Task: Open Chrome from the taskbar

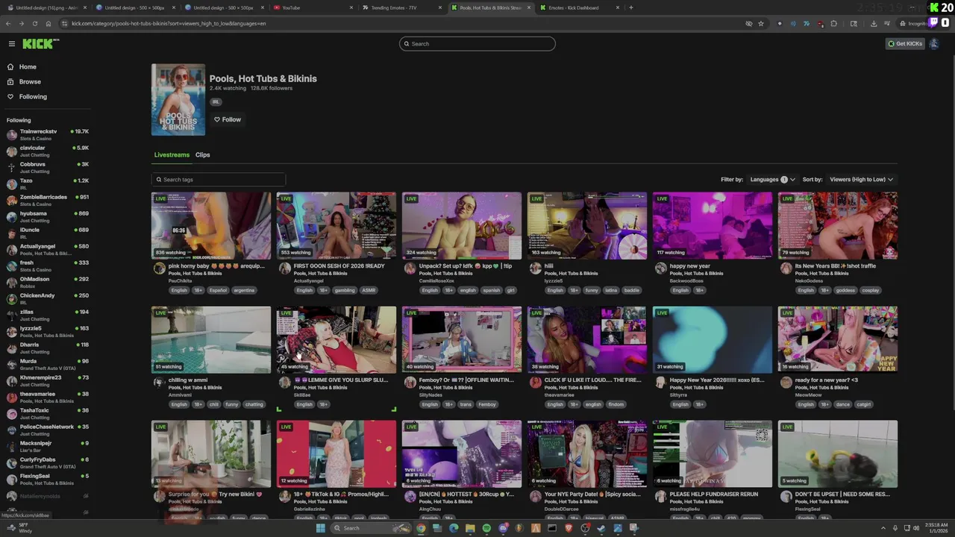Action: (x=421, y=528)
